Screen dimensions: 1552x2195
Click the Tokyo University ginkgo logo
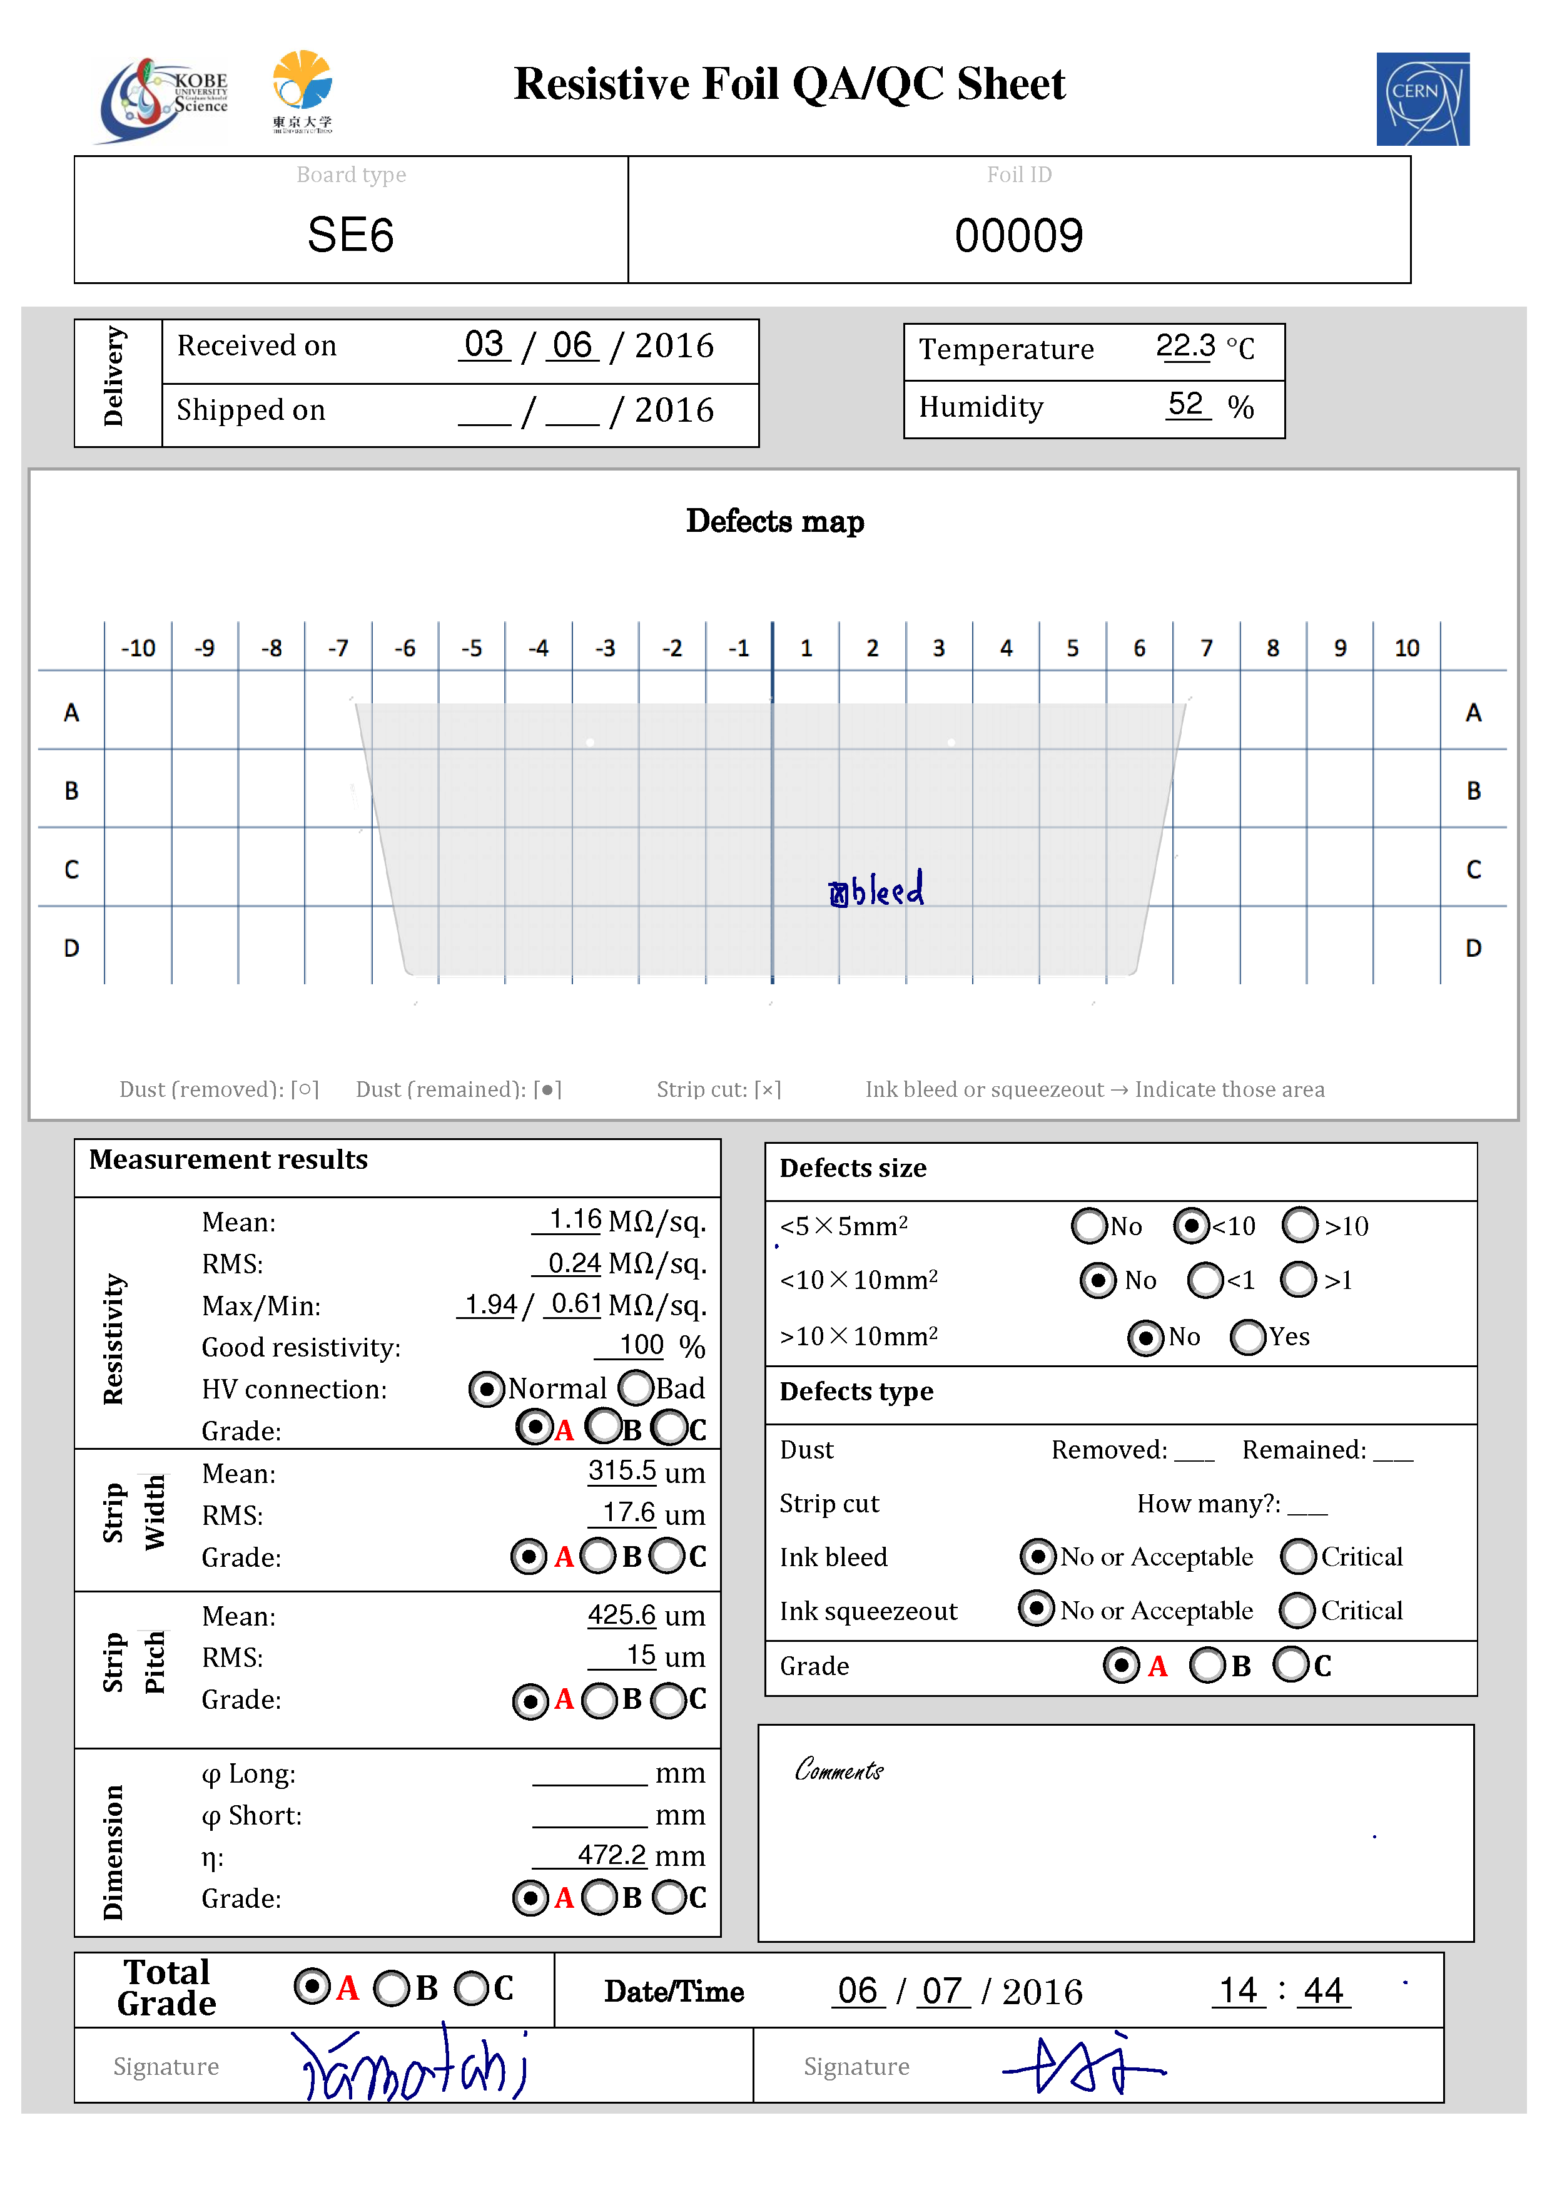(x=302, y=91)
